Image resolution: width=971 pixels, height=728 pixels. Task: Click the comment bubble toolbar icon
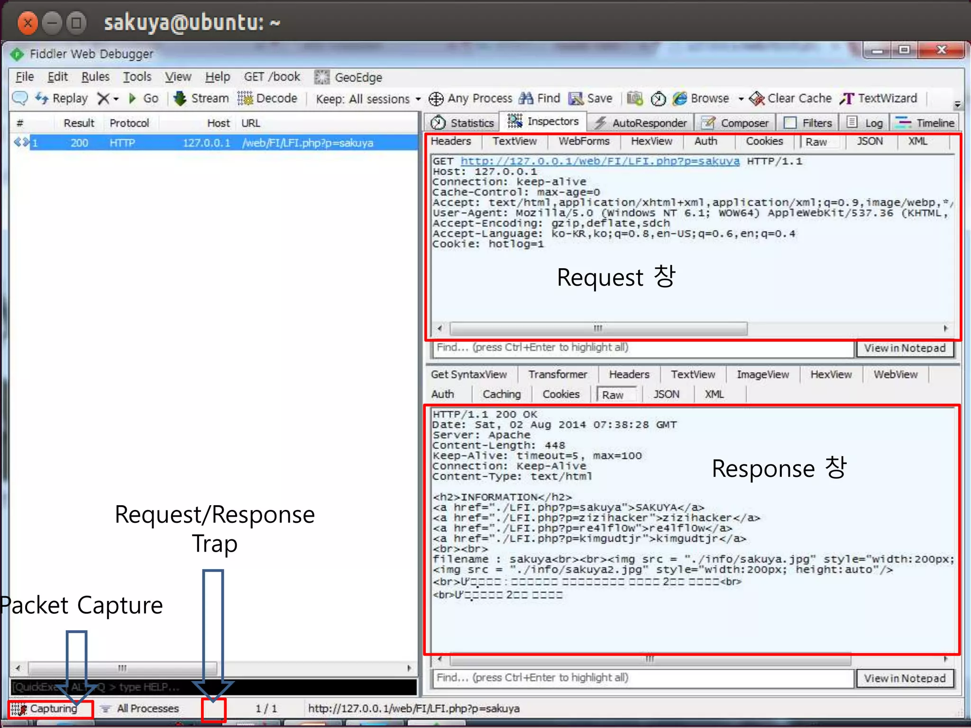(x=20, y=98)
